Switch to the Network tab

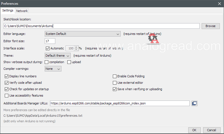22,11
